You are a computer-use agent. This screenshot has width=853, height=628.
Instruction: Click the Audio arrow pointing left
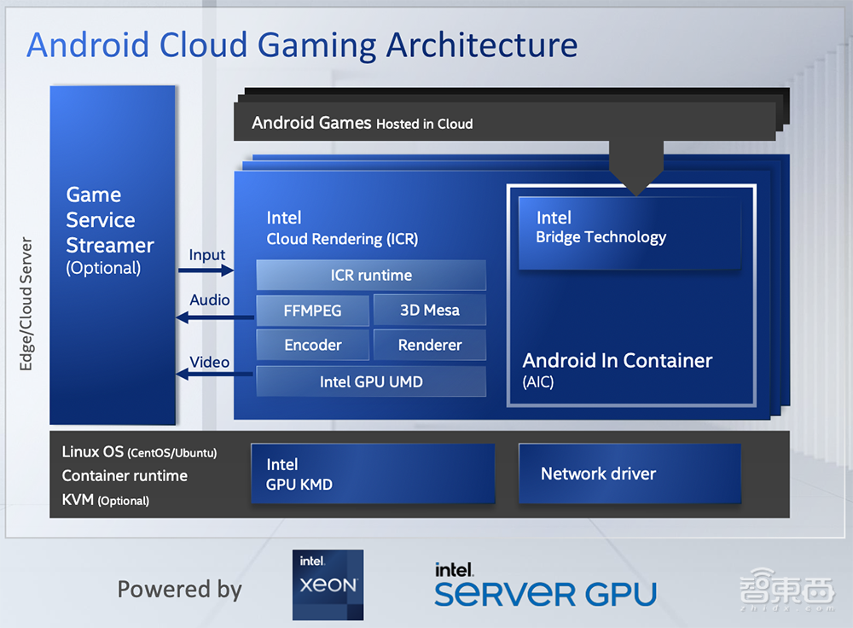pos(215,317)
